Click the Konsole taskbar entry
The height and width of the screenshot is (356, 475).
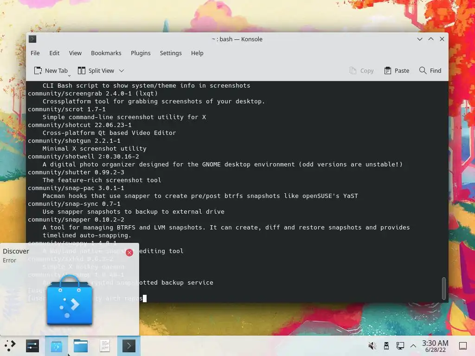click(129, 346)
